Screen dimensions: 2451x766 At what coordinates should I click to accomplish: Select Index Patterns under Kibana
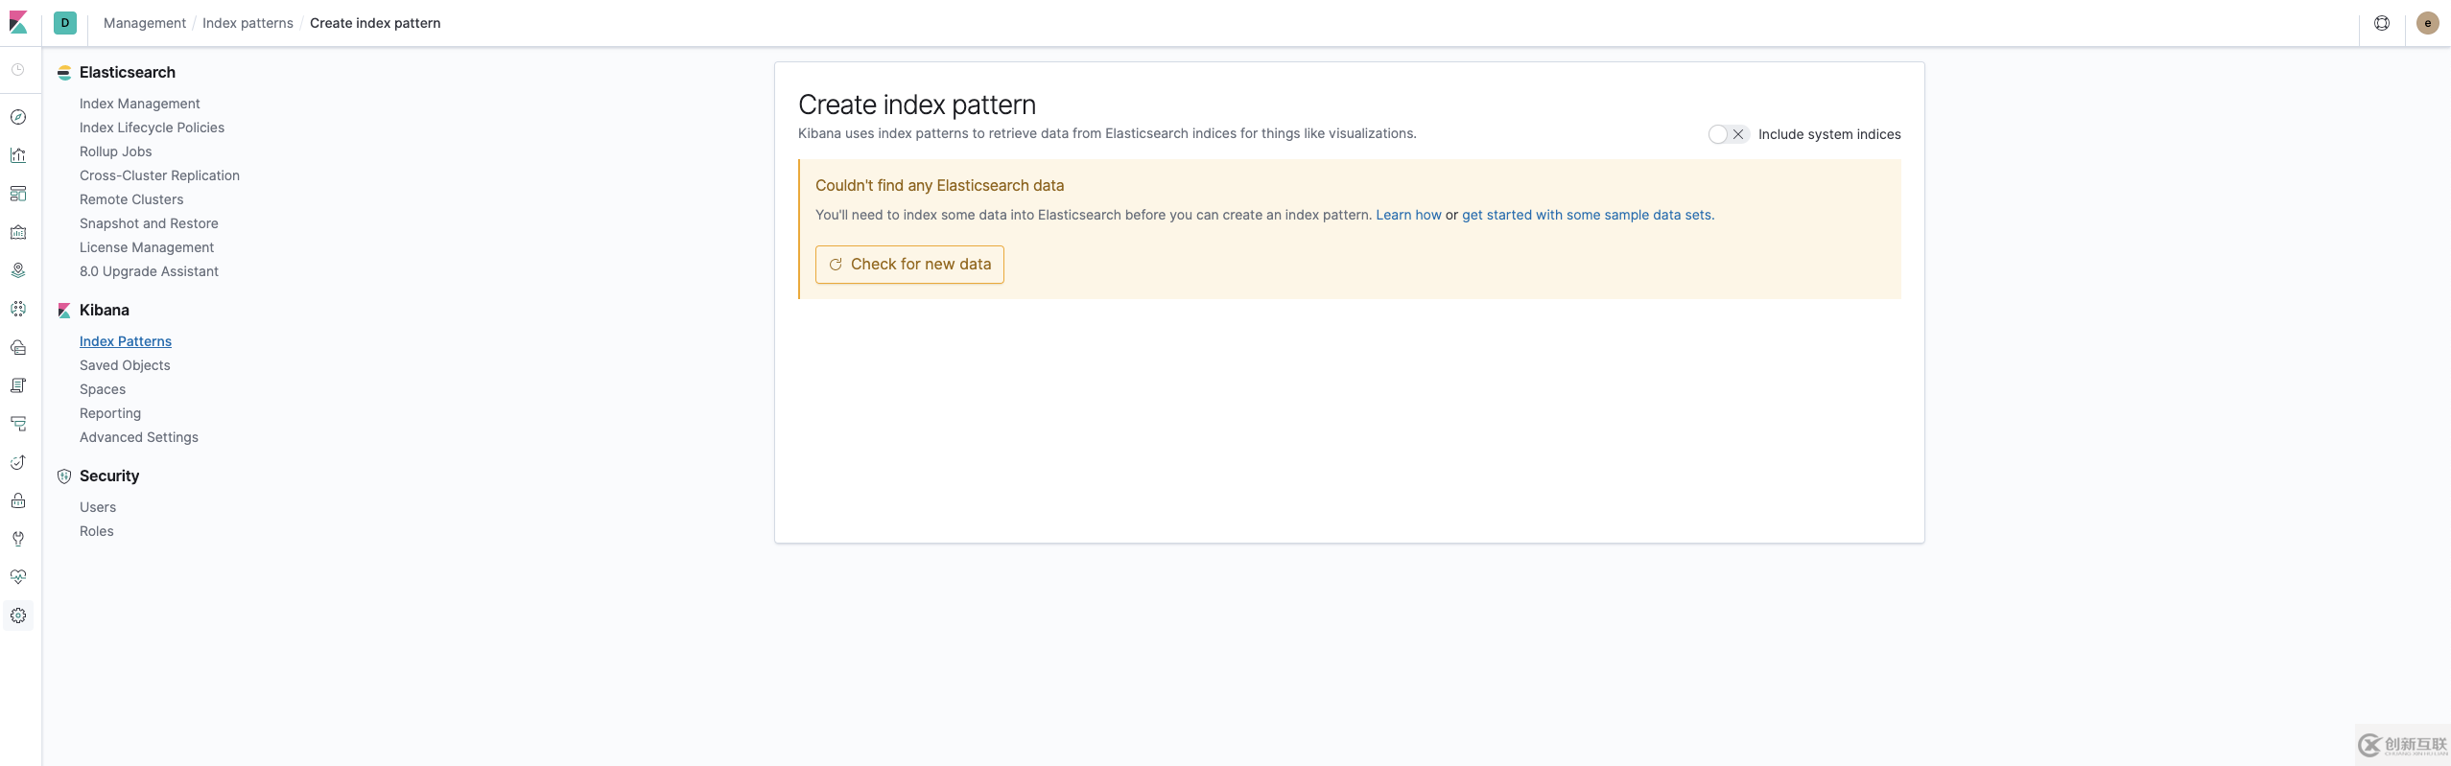click(126, 341)
